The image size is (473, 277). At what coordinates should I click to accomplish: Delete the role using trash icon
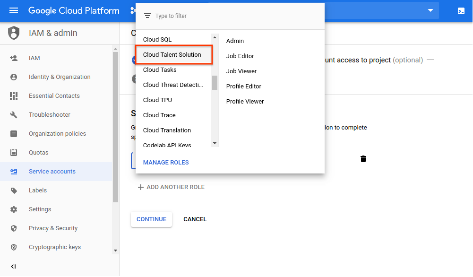363,159
